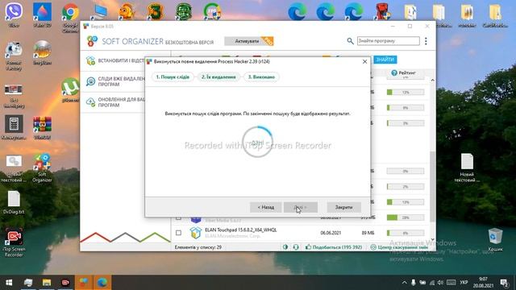Open the notification center icon
Image resolution: width=516 pixels, height=290 pixels.
point(504,283)
